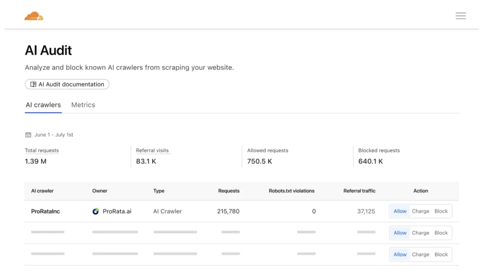
Task: Set ProRataInc action to Charge
Action: (420, 211)
